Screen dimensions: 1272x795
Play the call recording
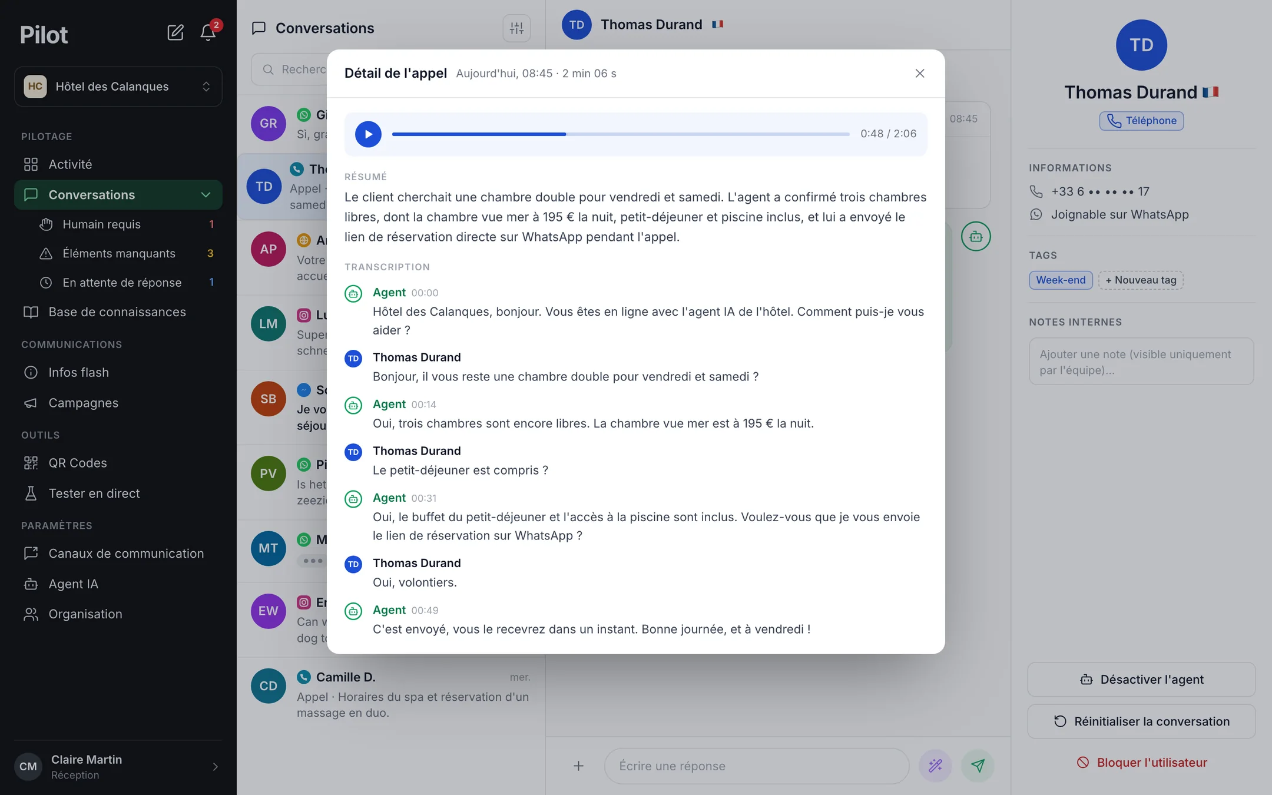368,134
